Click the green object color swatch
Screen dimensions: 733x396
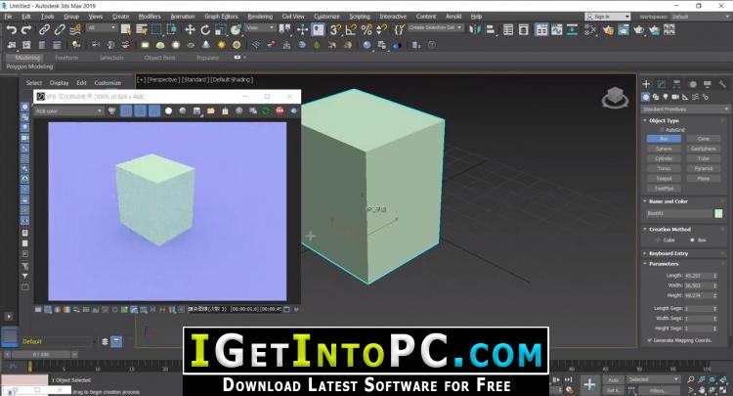tap(718, 213)
